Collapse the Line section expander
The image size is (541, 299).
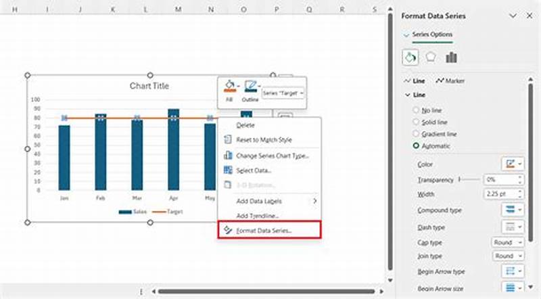408,95
